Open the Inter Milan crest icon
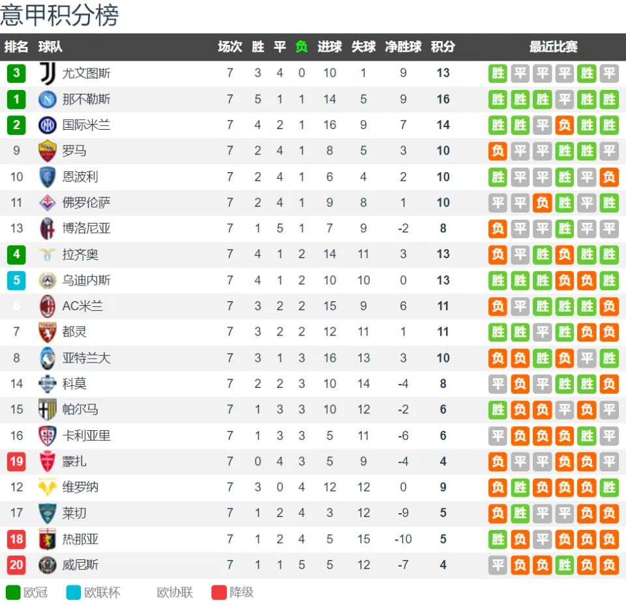Image resolution: width=626 pixels, height=605 pixels. click(x=47, y=125)
